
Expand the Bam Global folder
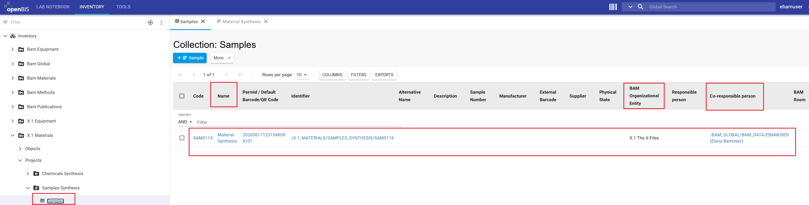coord(13,64)
